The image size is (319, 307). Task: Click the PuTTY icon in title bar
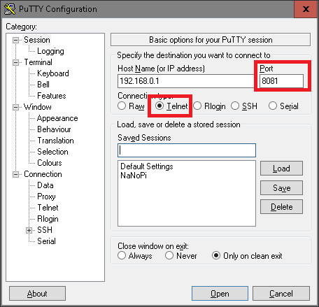(x=10, y=9)
